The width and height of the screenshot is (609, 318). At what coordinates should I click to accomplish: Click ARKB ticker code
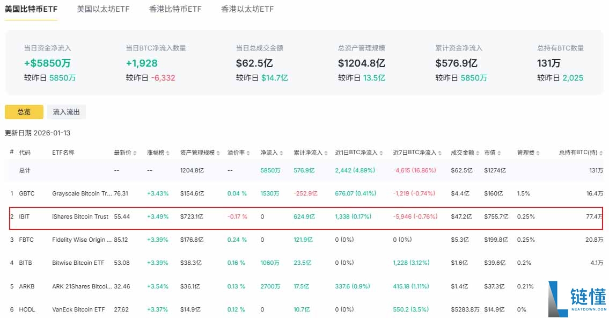pyautogui.click(x=27, y=286)
